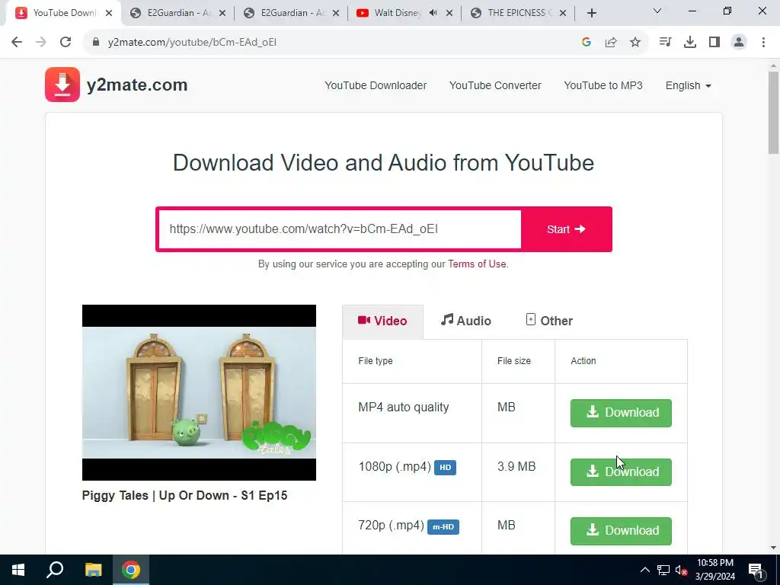
Task: Open File Explorer from the taskbar
Action: pyautogui.click(x=93, y=570)
